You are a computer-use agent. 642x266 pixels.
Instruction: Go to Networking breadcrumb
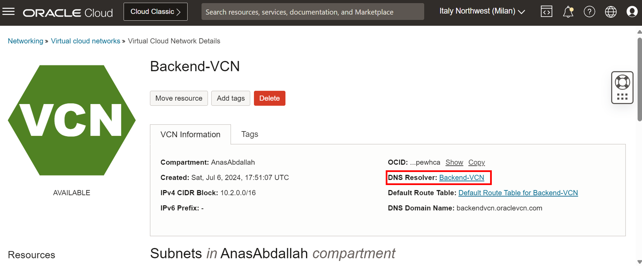25,41
